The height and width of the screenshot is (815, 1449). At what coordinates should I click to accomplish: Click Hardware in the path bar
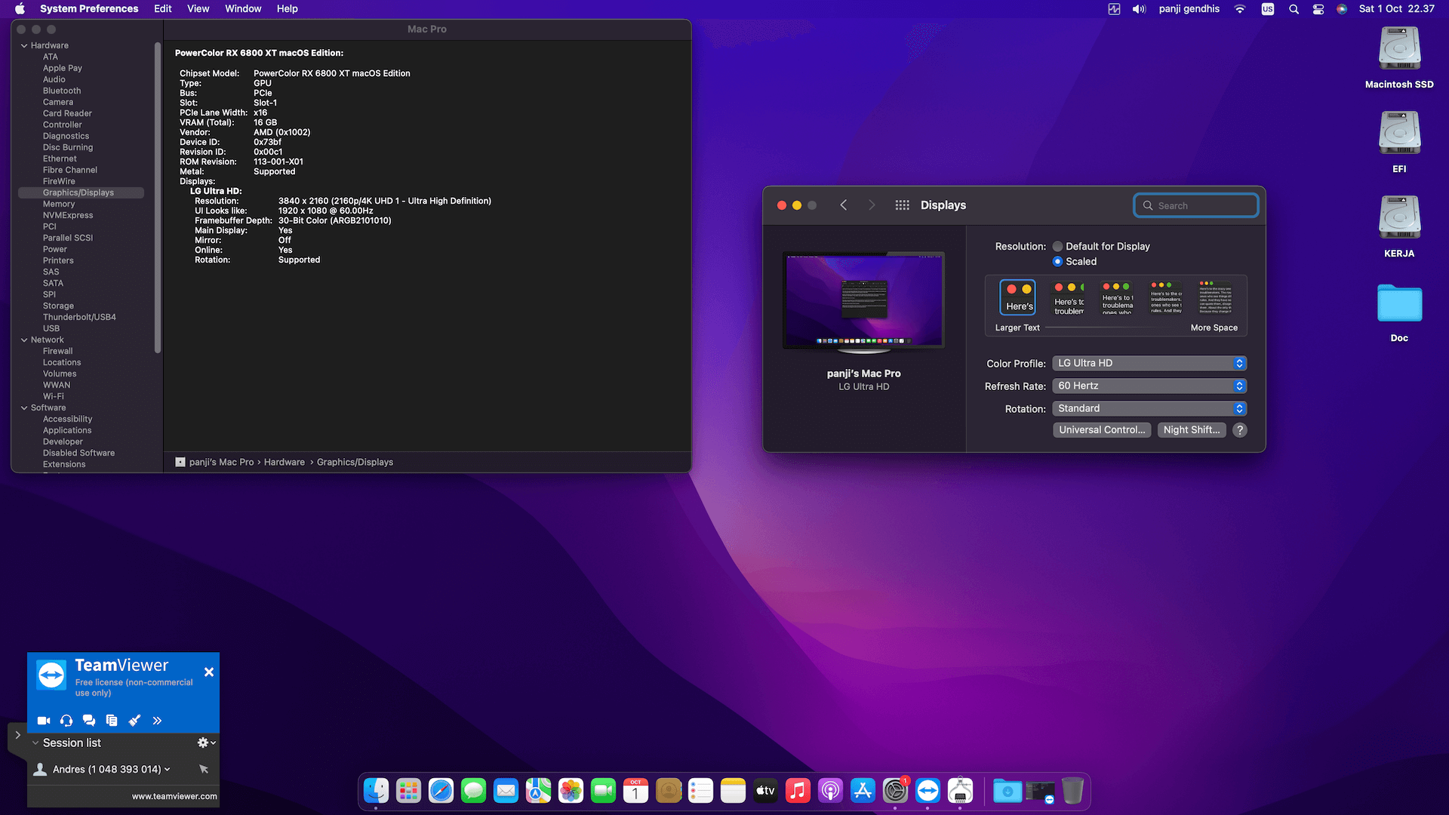click(x=285, y=462)
